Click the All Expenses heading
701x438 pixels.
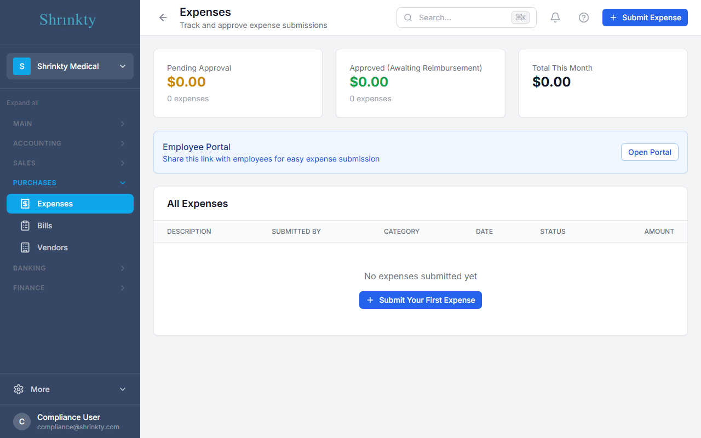click(x=198, y=204)
